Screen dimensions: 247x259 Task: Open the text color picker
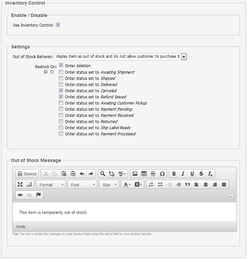click(126, 184)
